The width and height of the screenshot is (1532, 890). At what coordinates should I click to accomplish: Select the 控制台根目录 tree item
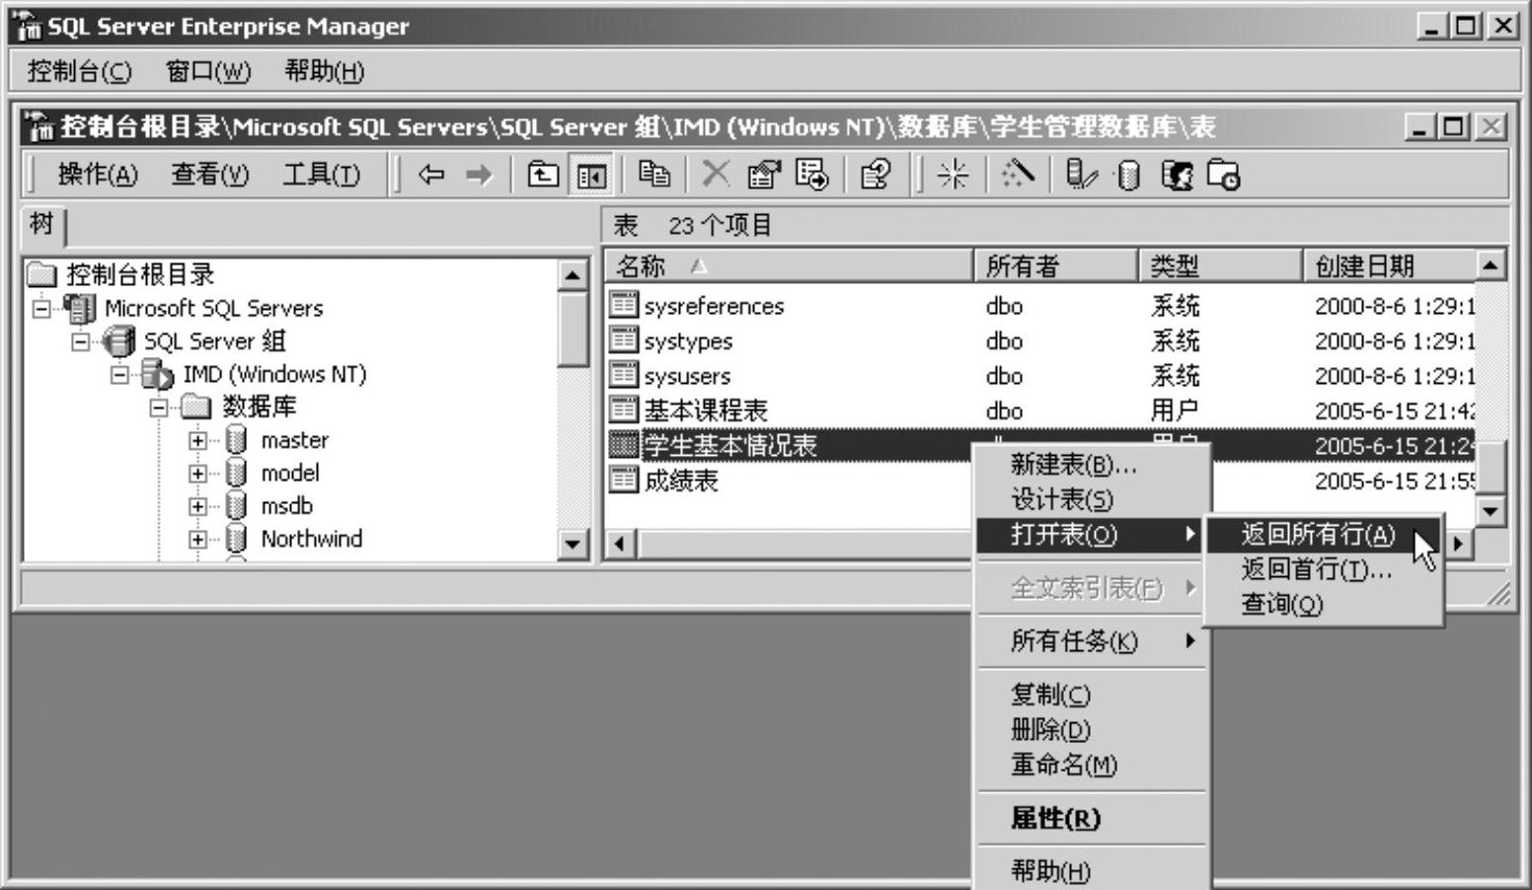click(140, 275)
